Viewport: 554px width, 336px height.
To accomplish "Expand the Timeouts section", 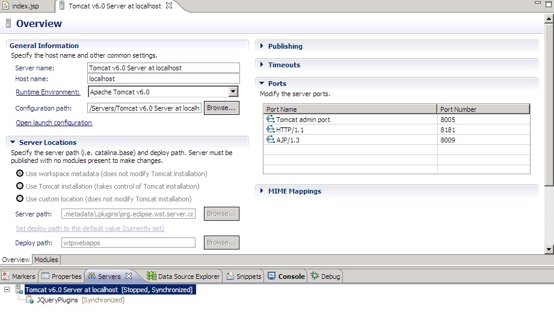I will (x=262, y=64).
